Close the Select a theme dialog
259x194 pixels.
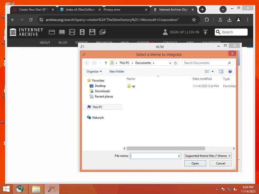pos(232,54)
